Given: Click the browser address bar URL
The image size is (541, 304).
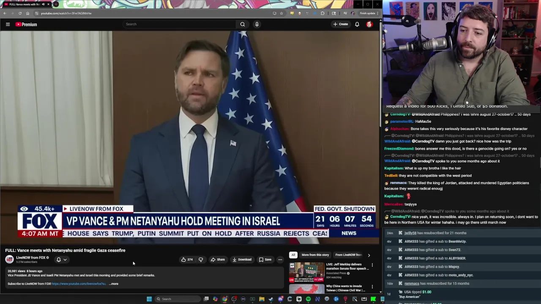Looking at the screenshot, I should point(66,13).
